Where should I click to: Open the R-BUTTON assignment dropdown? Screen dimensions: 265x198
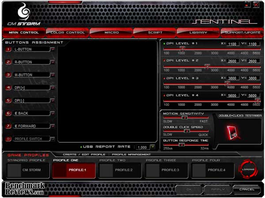53,62
